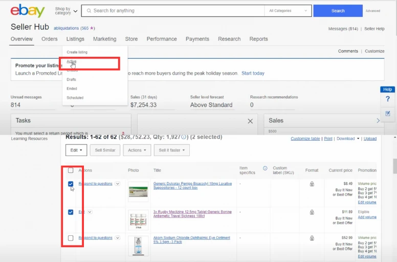
Task: Open Akorn Sodium Chloride Ointment listing title
Action: 192,239
